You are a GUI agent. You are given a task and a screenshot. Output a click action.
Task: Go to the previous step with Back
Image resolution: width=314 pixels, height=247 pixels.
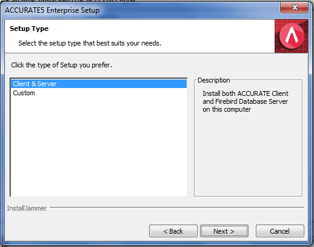(x=173, y=231)
